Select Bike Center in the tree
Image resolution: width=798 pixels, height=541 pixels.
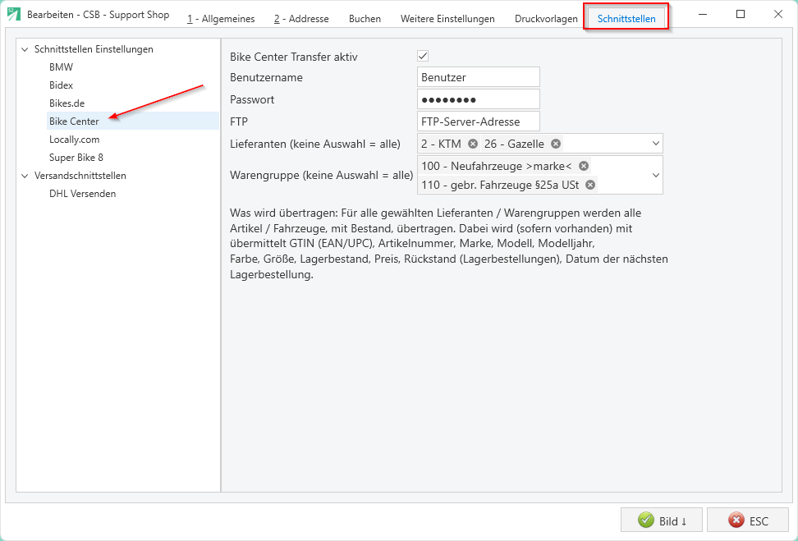tap(133, 121)
